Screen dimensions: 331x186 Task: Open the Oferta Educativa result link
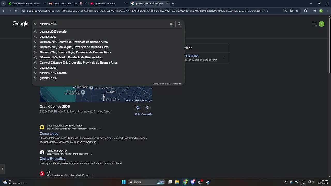(x=52, y=159)
